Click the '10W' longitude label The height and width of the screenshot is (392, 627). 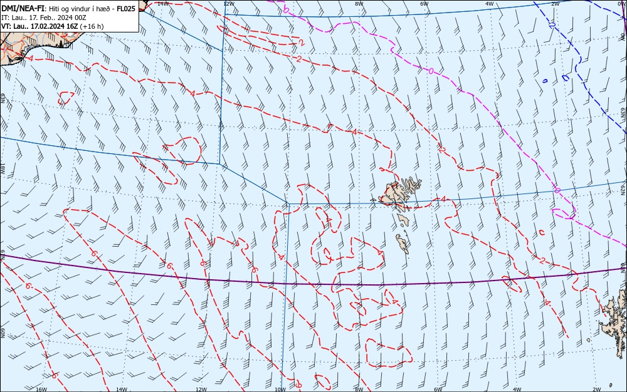pos(280,389)
